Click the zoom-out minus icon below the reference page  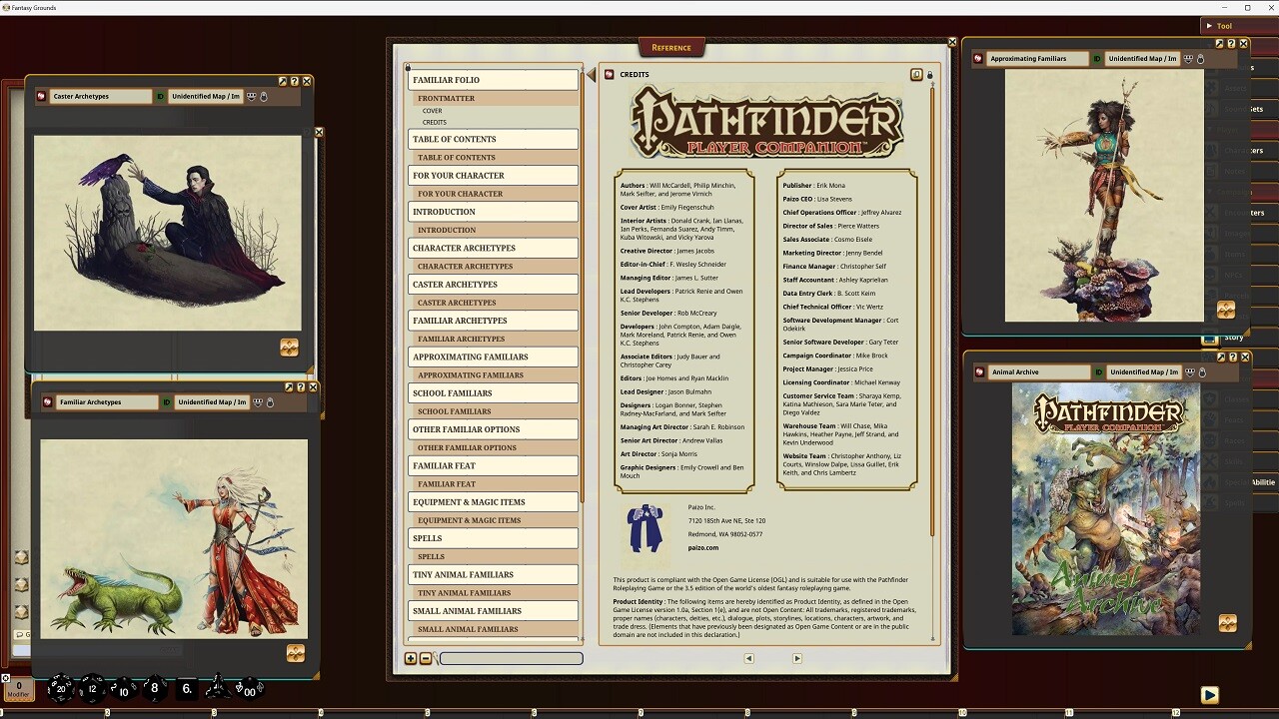426,658
